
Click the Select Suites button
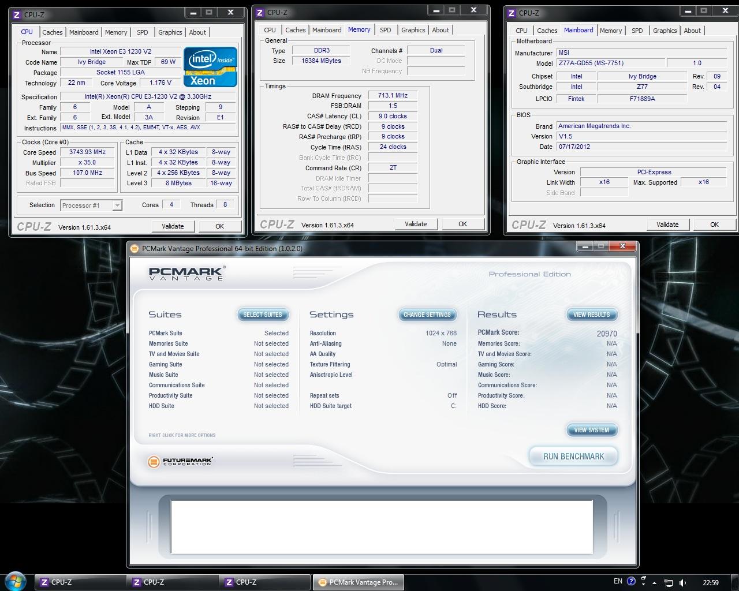click(x=263, y=315)
